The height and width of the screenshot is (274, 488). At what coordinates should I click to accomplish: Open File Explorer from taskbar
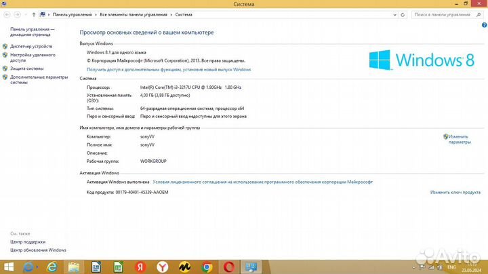click(74, 267)
